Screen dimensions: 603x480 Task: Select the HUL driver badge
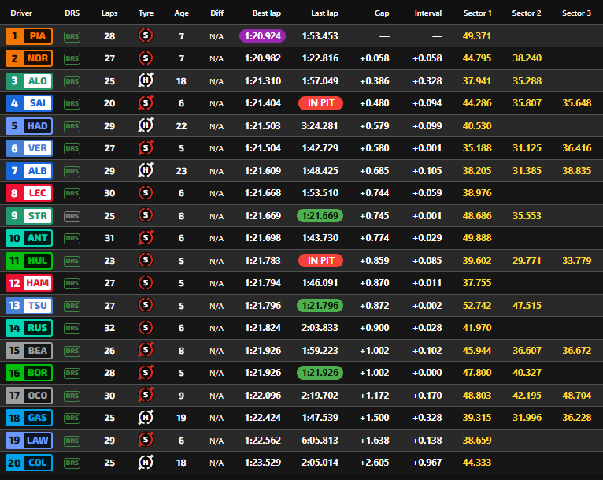click(x=29, y=261)
